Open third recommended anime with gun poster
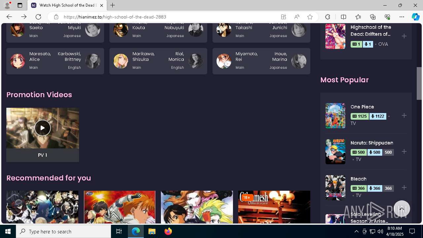 (197, 207)
